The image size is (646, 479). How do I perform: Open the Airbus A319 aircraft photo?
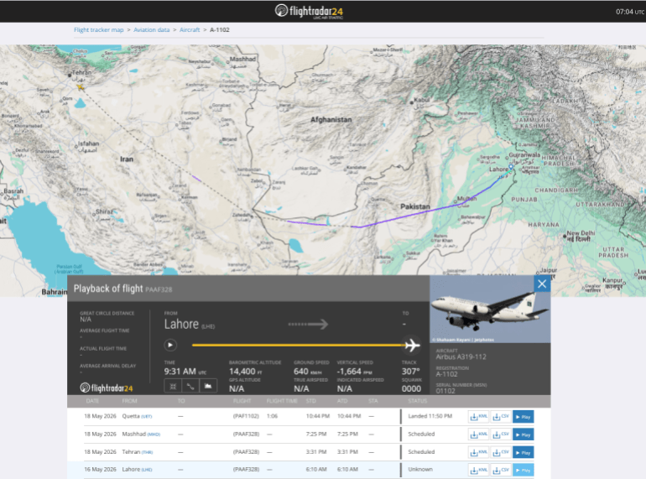(490, 310)
